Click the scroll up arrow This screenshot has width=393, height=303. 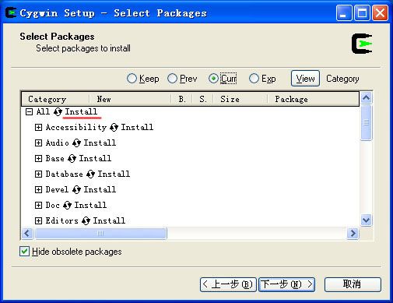366,98
